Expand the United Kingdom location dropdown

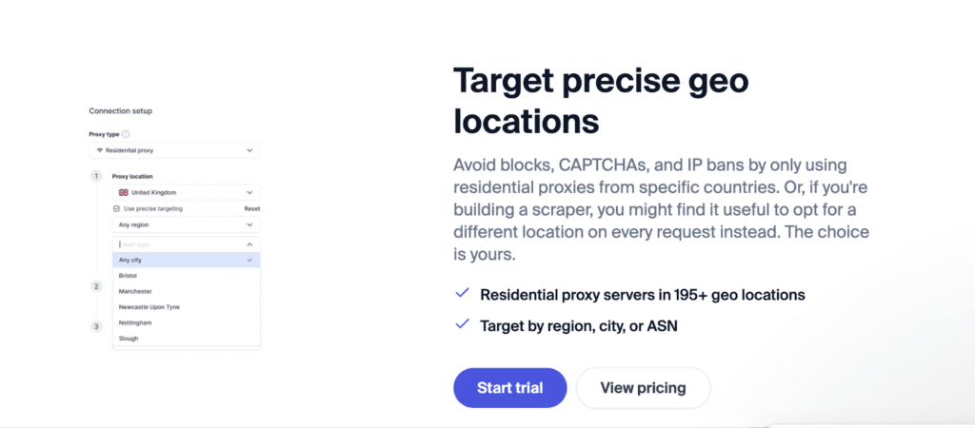[187, 192]
